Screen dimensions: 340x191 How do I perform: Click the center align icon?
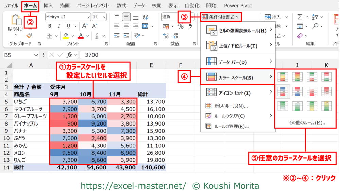pyautogui.click(x=126, y=26)
